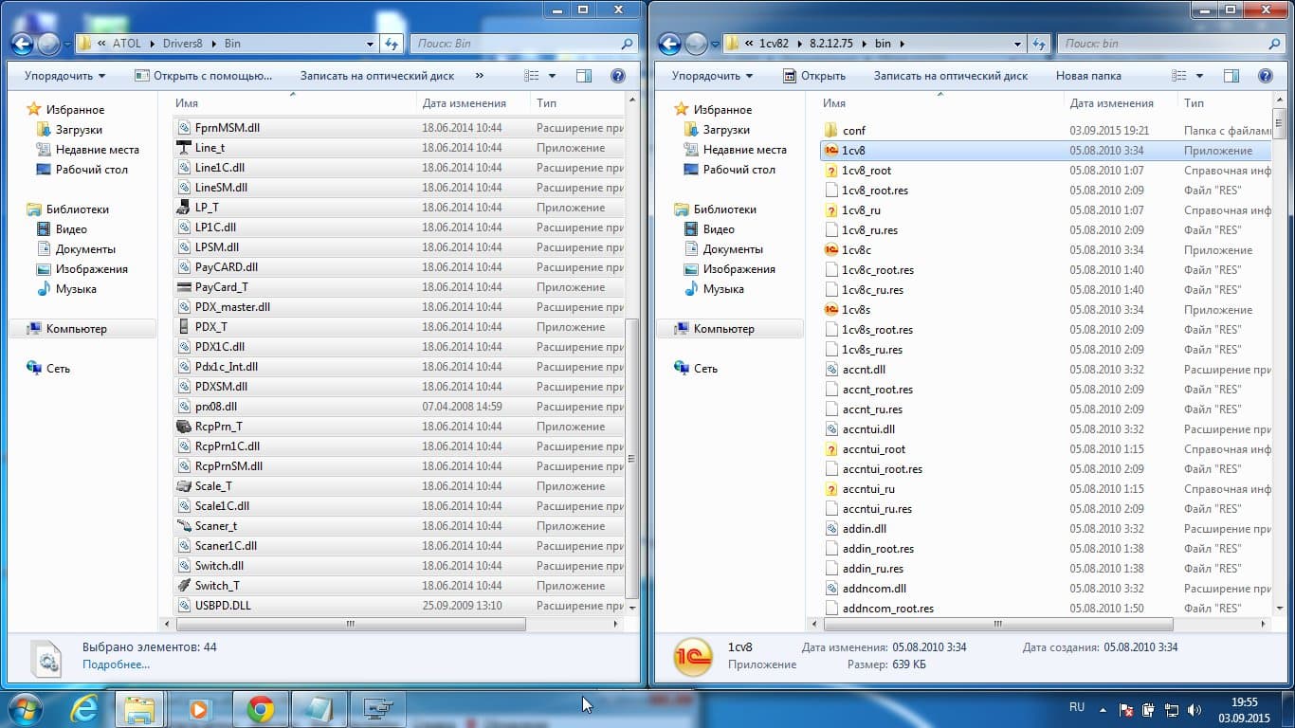Viewport: 1295px width, 728px height.
Task: Open the Упорядочить menu in right window
Action: pyautogui.click(x=713, y=76)
